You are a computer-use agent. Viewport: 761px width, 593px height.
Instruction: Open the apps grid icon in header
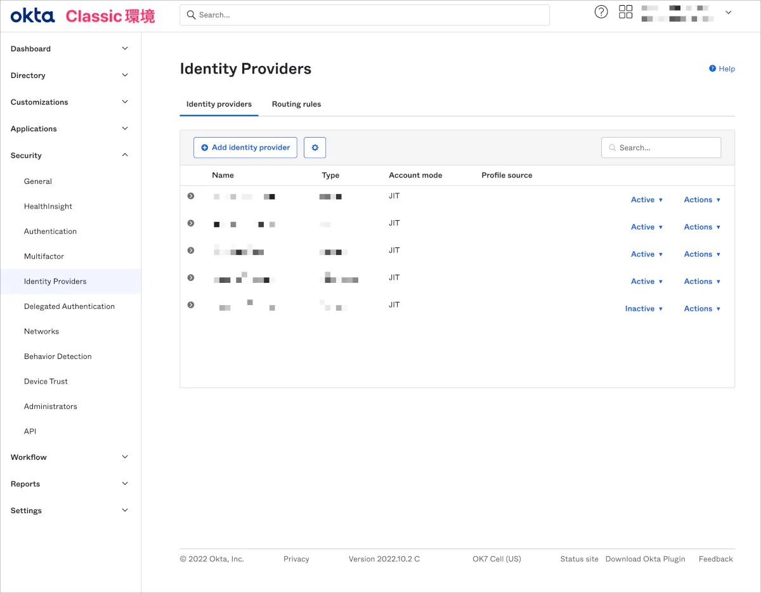625,12
